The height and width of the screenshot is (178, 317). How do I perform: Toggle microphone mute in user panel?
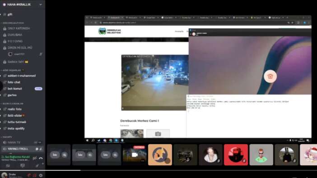coord(29,175)
